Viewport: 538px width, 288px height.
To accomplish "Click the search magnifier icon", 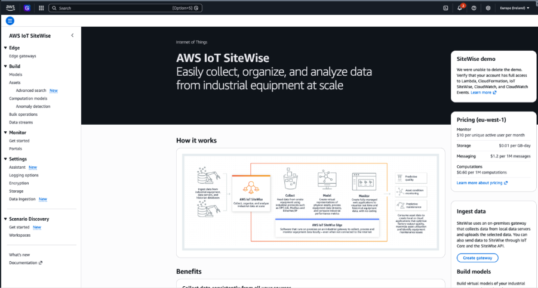I will coord(54,8).
